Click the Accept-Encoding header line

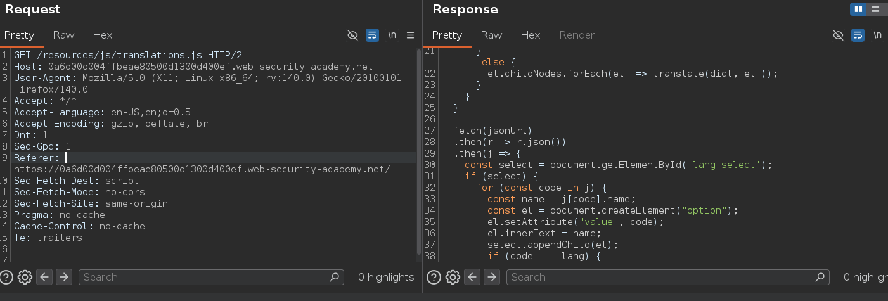(111, 124)
